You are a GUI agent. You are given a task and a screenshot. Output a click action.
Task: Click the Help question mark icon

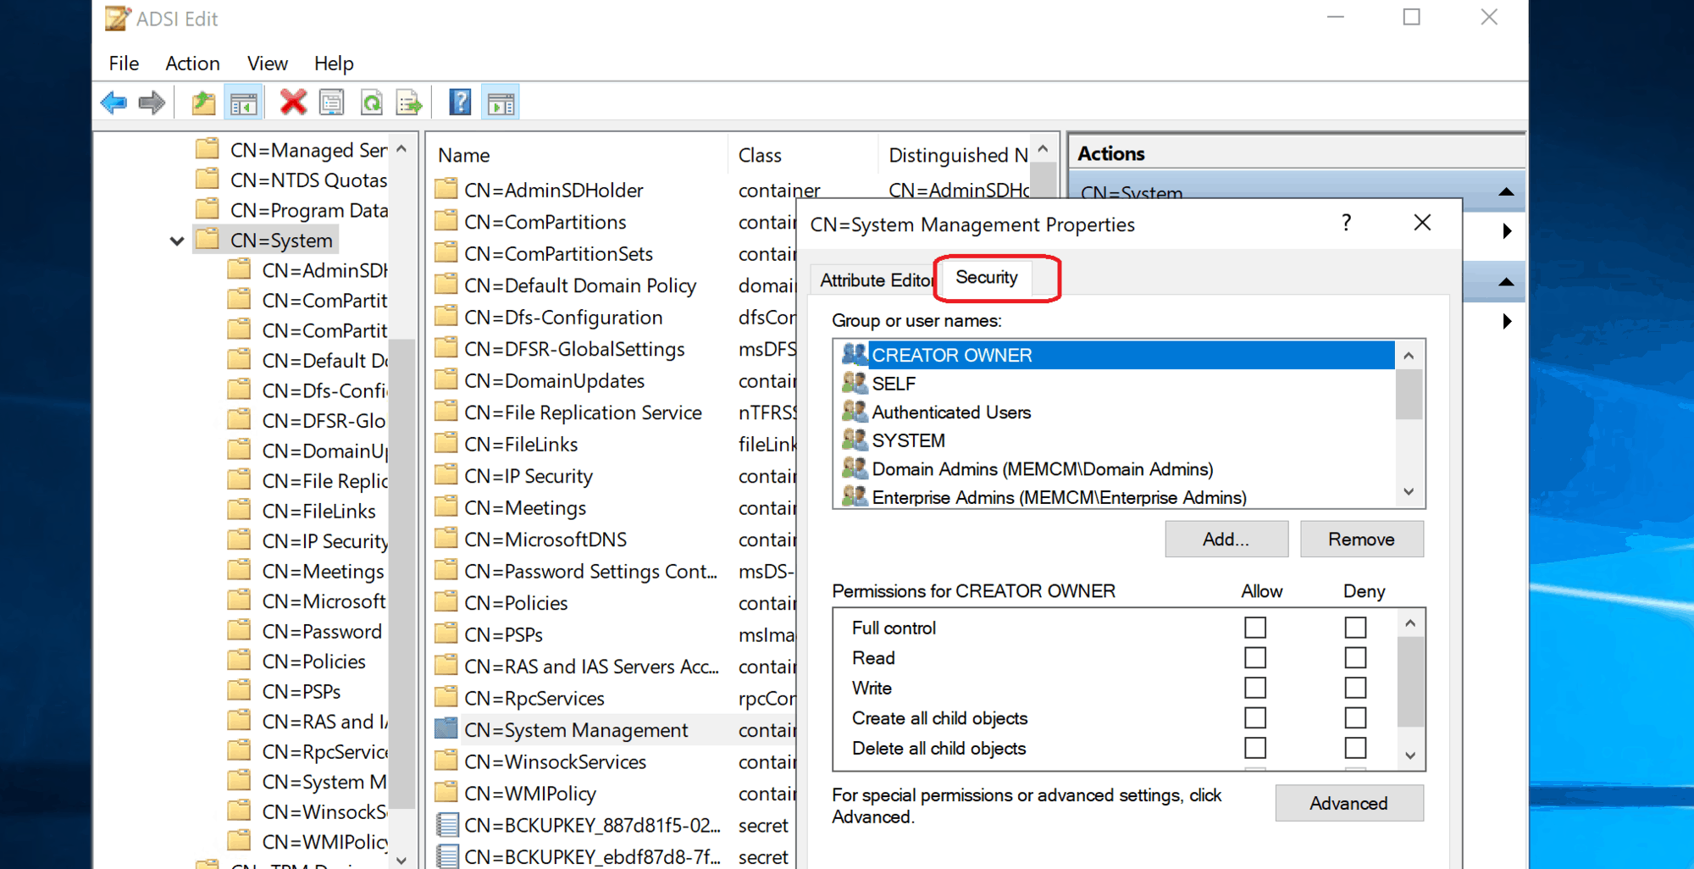click(459, 102)
